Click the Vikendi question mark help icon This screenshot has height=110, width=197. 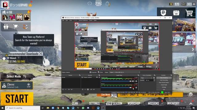18,58
